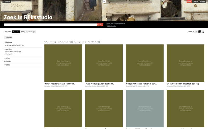
Task: Click the red search magnifier button
Action: (x=100, y=25)
